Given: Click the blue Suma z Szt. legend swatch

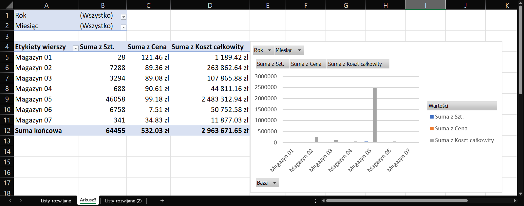Looking at the screenshot, I should click(432, 117).
